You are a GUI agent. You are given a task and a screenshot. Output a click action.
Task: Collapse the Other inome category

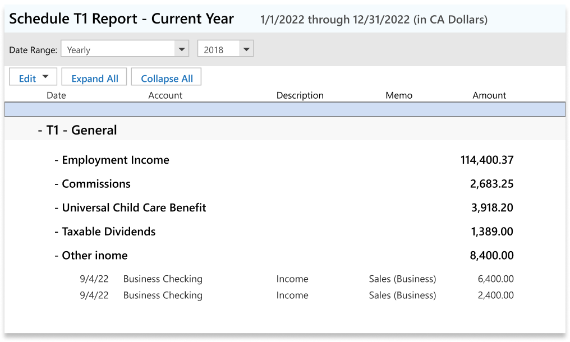click(x=57, y=256)
